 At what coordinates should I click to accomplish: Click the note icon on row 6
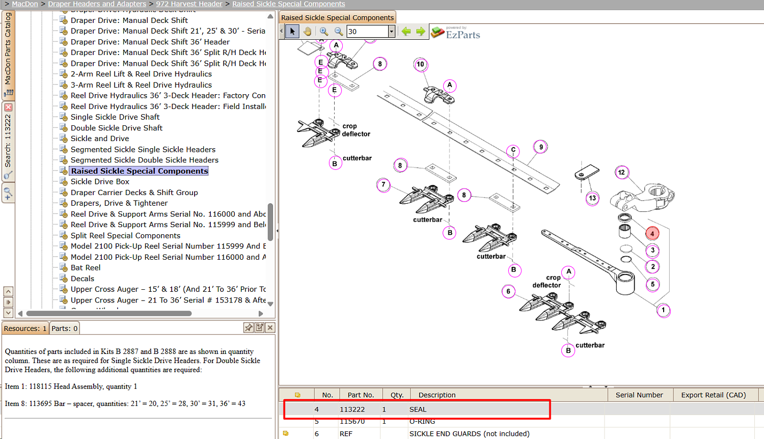[x=286, y=433]
